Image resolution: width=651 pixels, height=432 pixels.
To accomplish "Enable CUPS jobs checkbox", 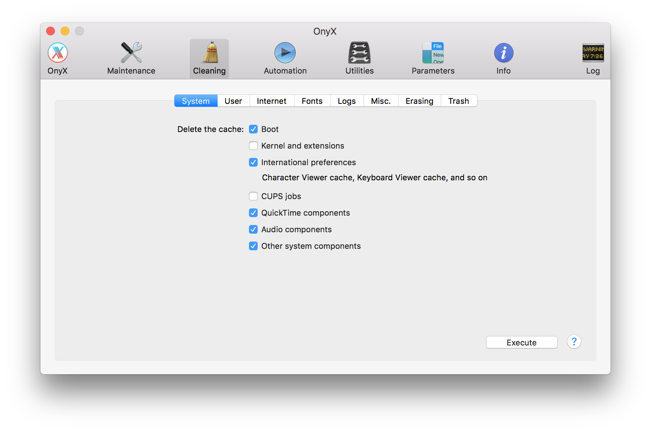I will coord(253,196).
